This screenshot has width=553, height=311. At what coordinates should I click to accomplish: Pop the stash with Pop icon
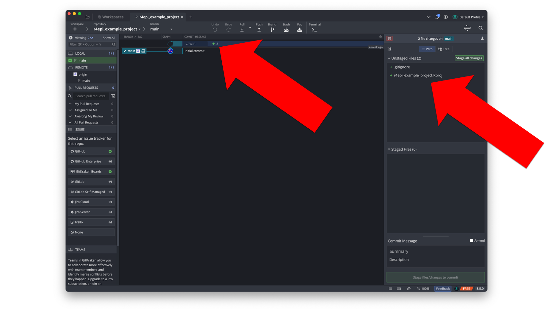pyautogui.click(x=300, y=29)
